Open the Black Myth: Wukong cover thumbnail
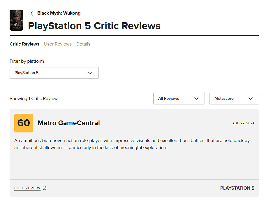The image size is (264, 201). 16,20
